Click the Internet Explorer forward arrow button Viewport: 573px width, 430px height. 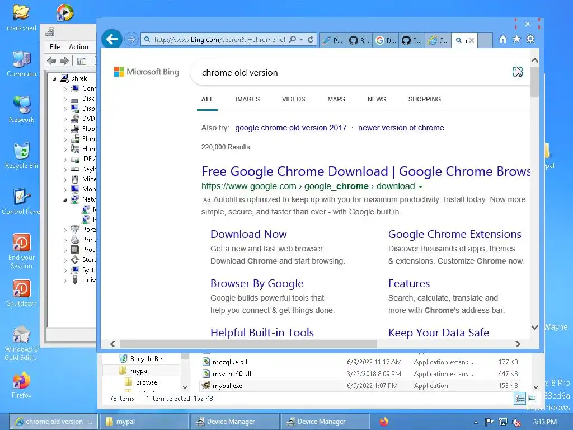[x=131, y=39]
